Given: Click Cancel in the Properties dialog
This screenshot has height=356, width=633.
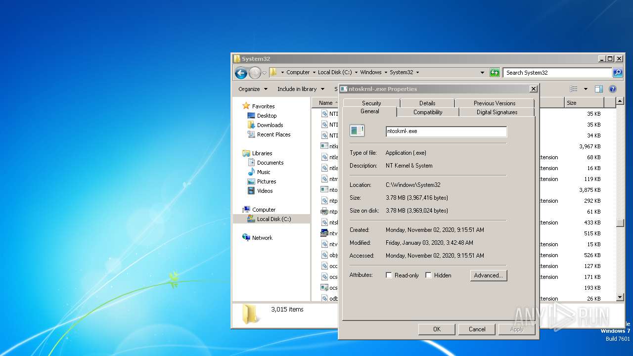Looking at the screenshot, I should [477, 329].
